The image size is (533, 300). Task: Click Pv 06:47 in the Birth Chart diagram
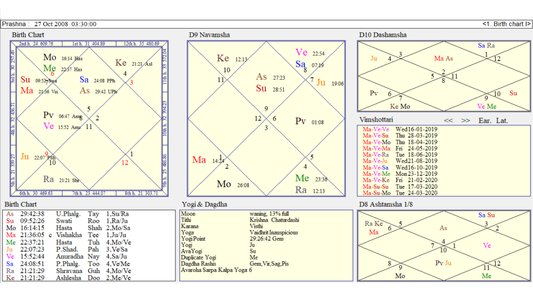pos(62,115)
